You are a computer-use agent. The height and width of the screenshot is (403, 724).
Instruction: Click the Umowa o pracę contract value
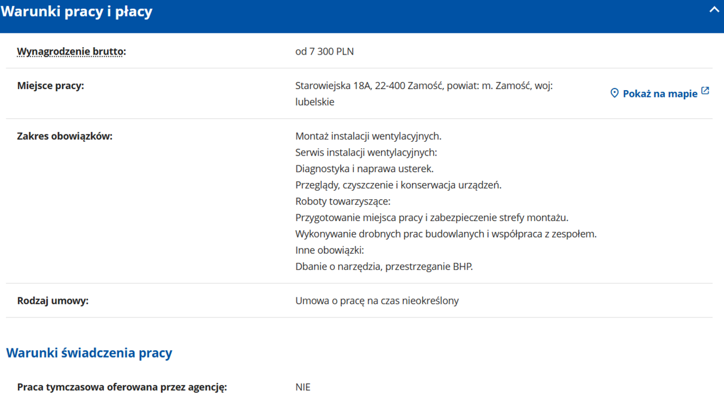point(377,300)
